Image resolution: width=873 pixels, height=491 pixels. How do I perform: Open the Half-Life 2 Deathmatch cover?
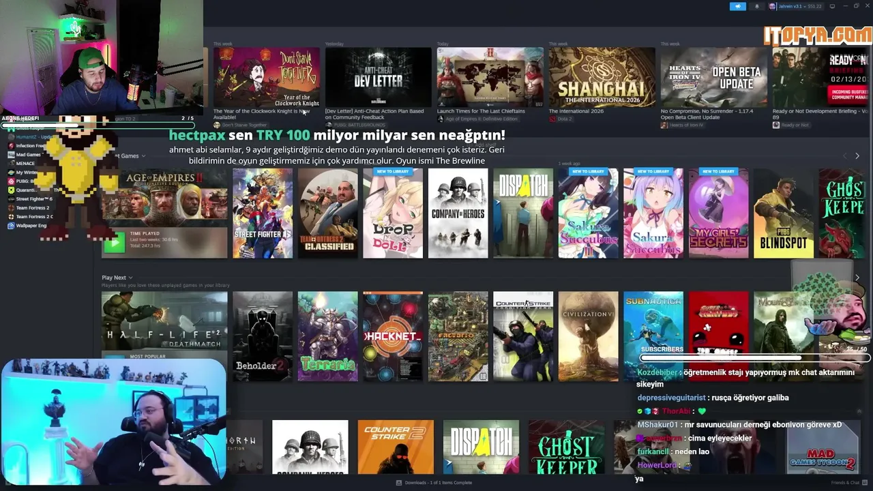point(164,321)
